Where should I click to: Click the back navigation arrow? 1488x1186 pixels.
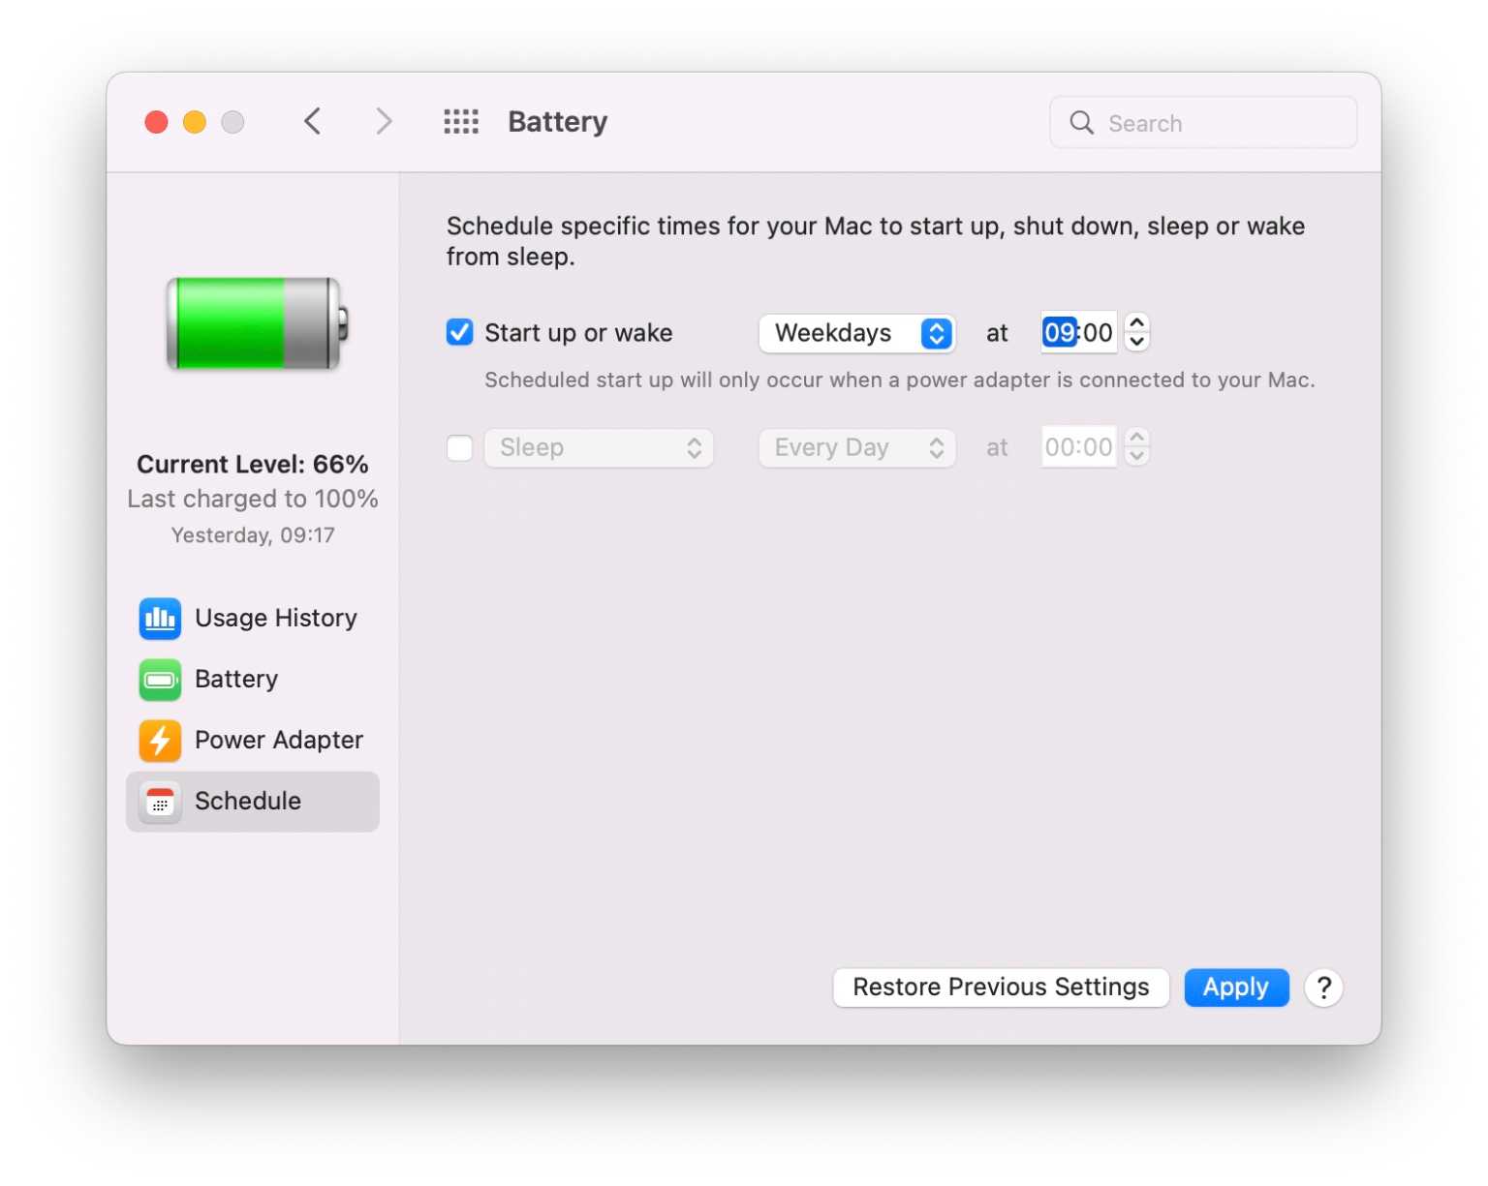(312, 121)
